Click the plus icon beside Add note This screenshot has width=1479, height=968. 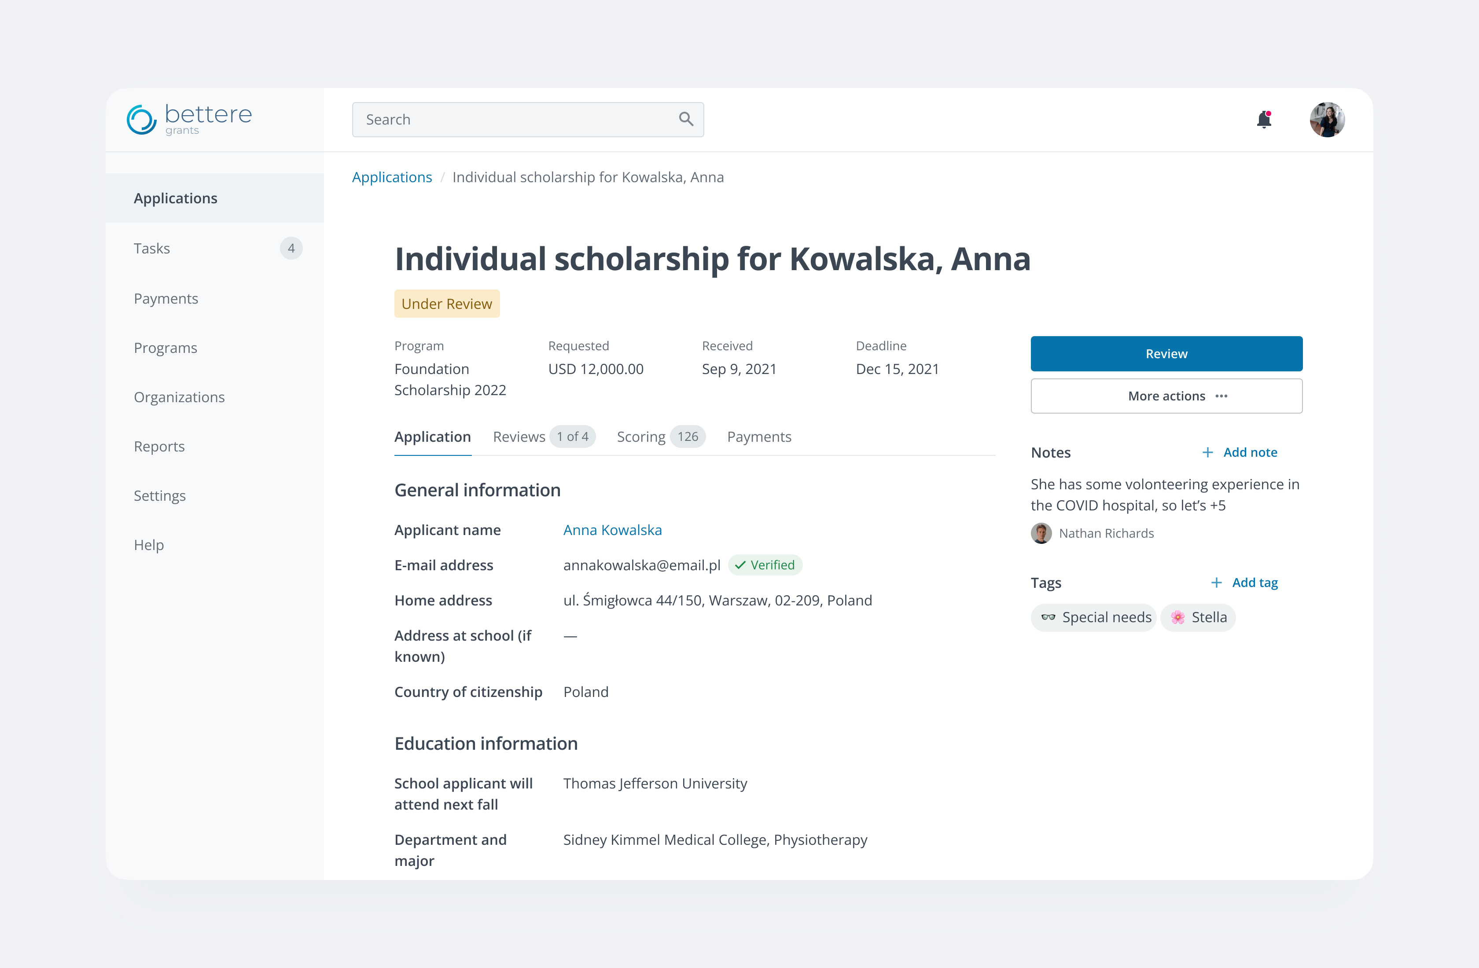coord(1207,452)
